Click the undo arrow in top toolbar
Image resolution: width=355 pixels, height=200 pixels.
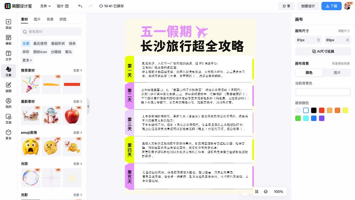click(x=80, y=6)
